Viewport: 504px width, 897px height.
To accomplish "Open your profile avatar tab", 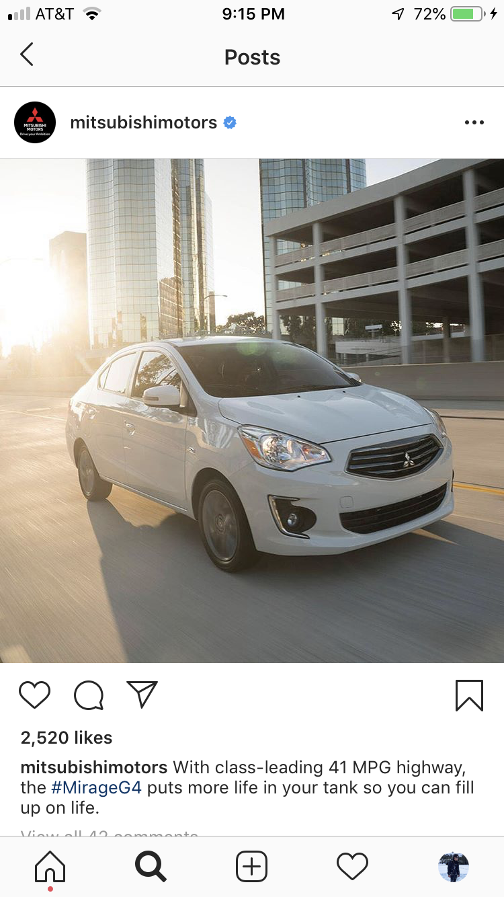I will pyautogui.click(x=453, y=867).
